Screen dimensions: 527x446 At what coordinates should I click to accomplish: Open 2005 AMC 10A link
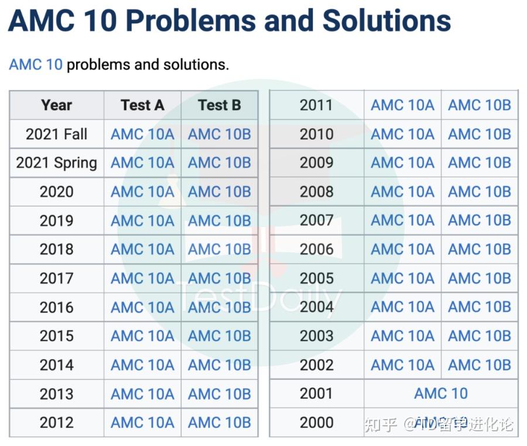coord(402,279)
